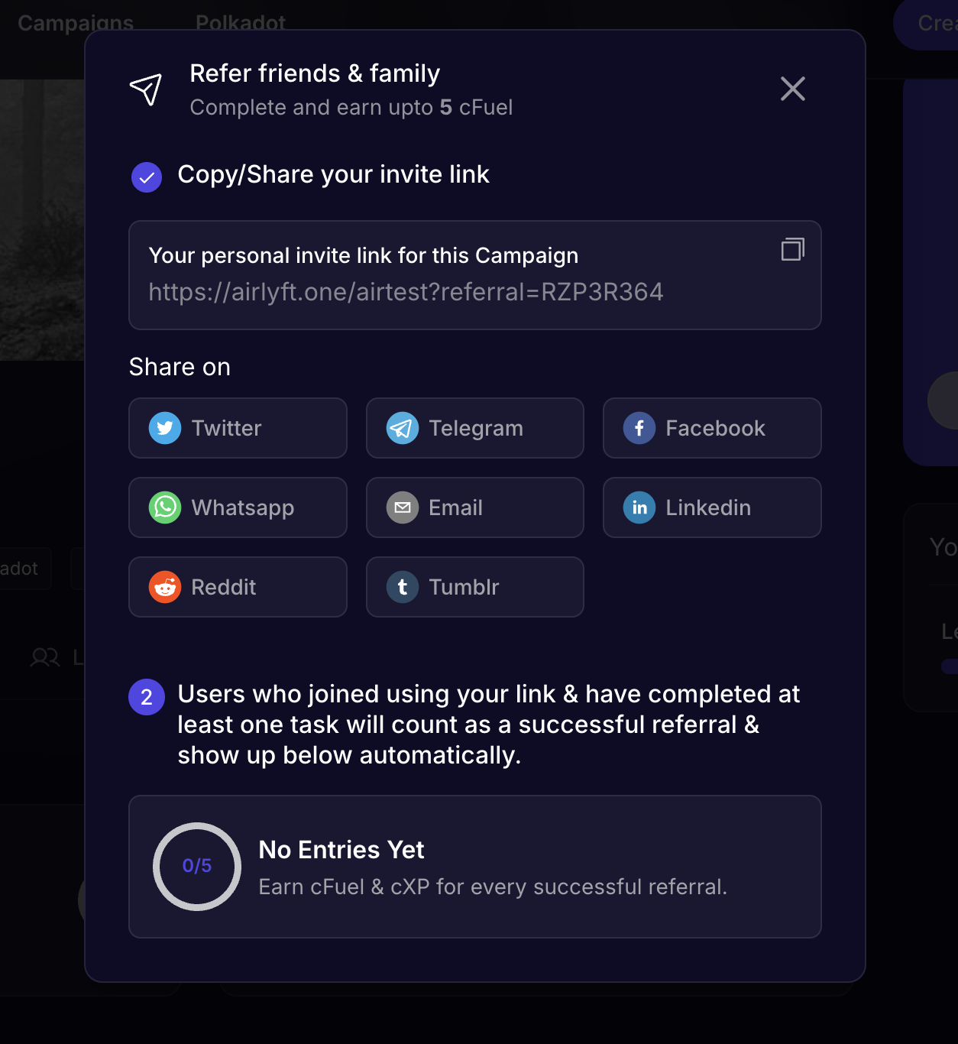Share invite link on Reddit
Viewport: 958px width, 1044px height.
238,587
